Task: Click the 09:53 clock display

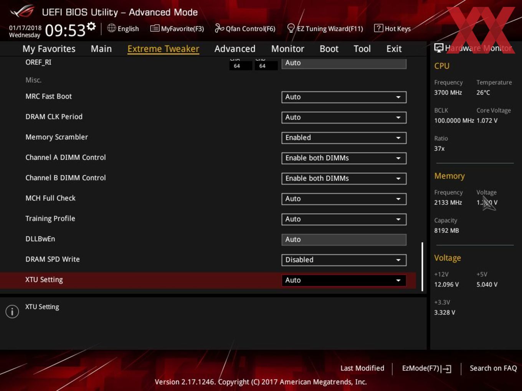Action: click(65, 30)
